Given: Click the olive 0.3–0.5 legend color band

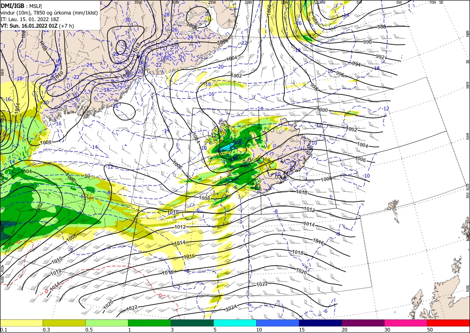Looking at the screenshot, I should [x=64, y=323].
